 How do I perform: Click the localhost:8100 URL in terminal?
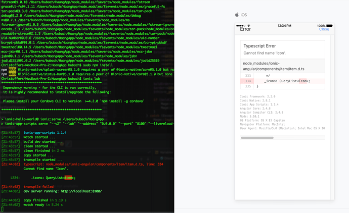coord(81,191)
